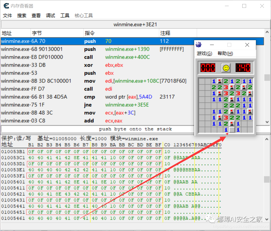
Task: Click the 字节 column header
Action: pyautogui.click(x=57, y=33)
